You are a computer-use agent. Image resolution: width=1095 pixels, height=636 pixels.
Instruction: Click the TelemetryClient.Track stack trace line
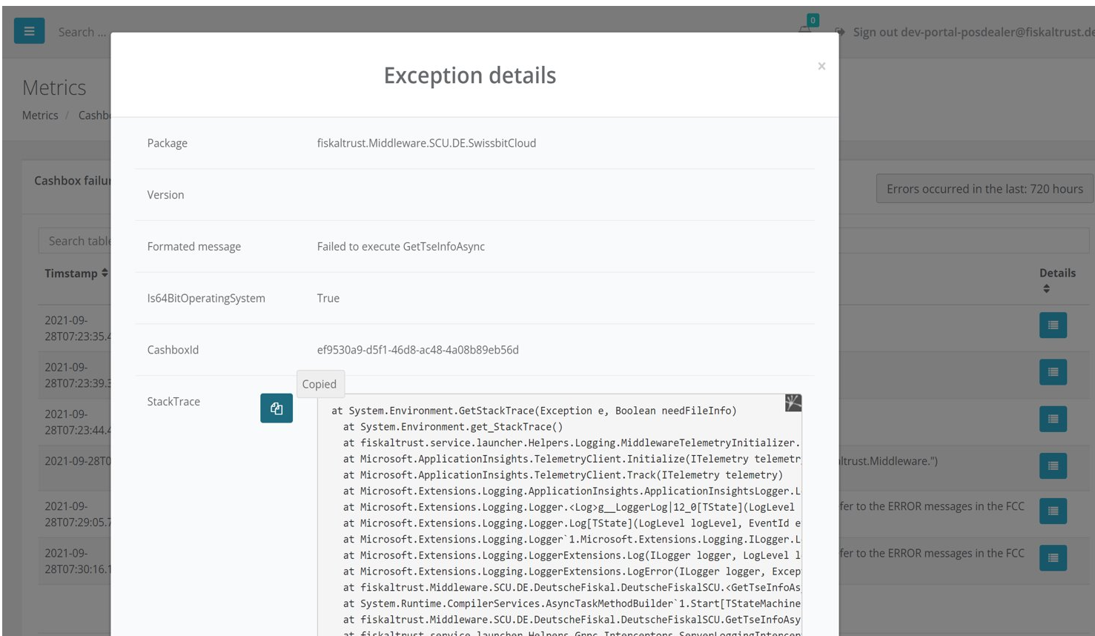[563, 475]
